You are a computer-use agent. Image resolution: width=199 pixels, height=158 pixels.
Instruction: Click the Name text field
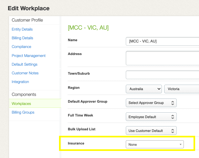(162, 41)
